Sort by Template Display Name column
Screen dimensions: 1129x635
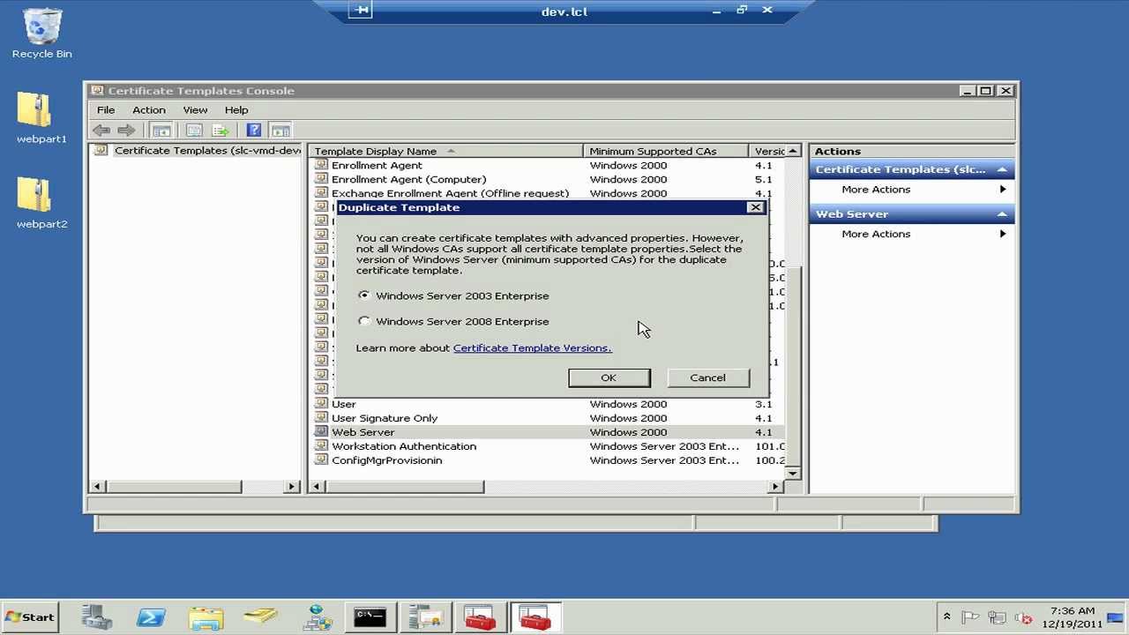point(445,151)
